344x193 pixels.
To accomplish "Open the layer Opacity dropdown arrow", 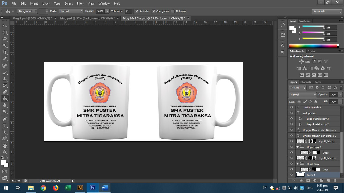I will coord(340,95).
